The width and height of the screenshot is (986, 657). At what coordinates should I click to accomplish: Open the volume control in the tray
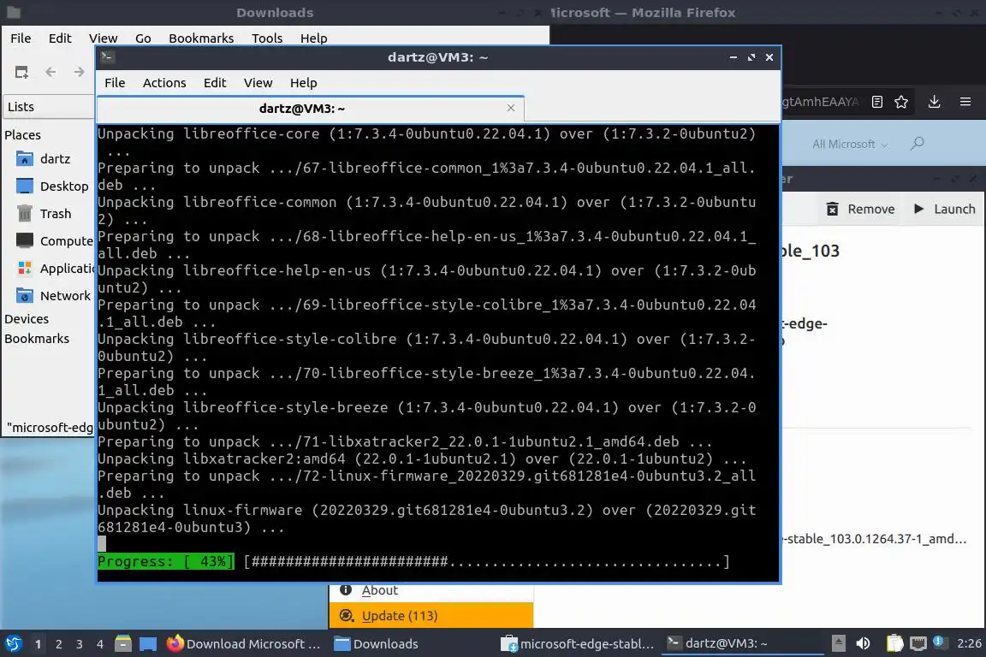(864, 643)
